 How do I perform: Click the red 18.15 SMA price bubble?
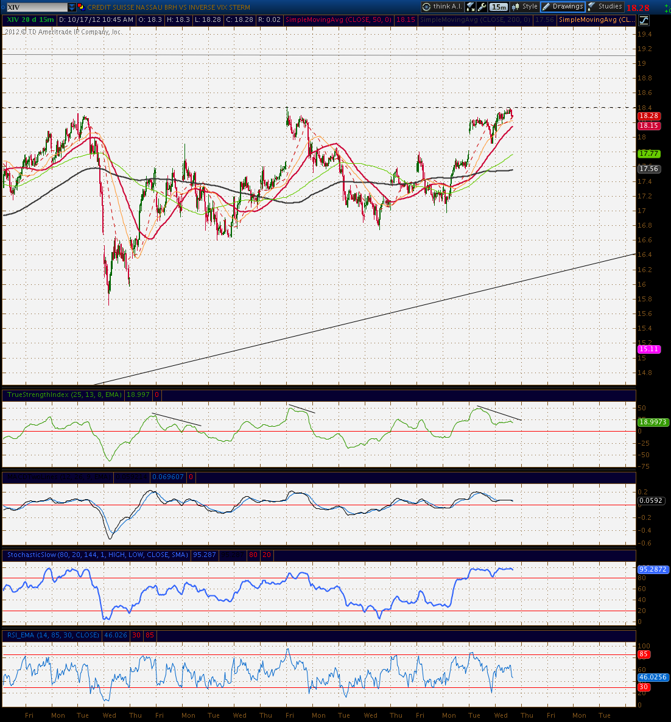649,125
